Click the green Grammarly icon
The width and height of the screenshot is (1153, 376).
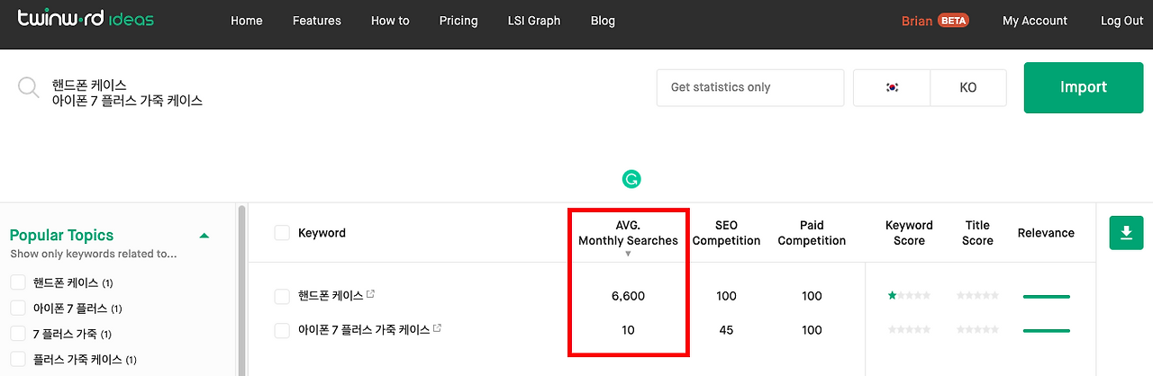pos(631,180)
